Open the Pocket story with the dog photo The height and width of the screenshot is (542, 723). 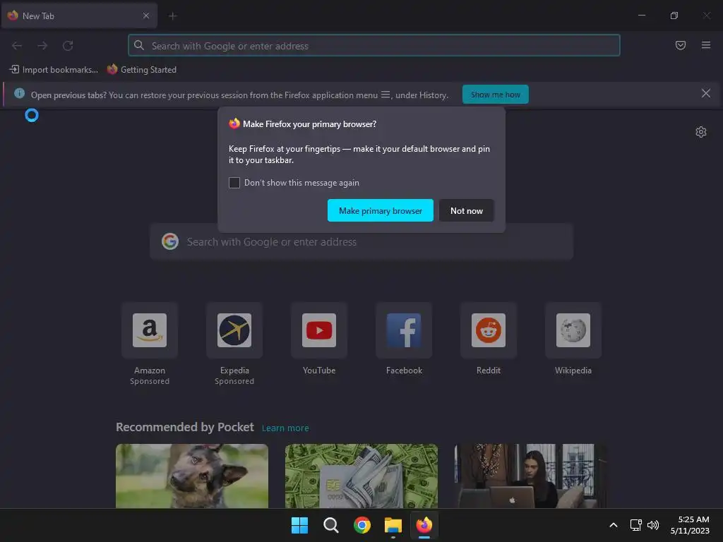192,476
